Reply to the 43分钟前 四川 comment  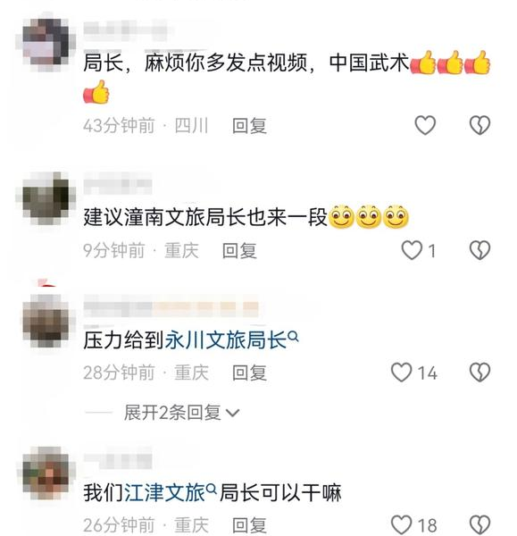click(x=249, y=126)
